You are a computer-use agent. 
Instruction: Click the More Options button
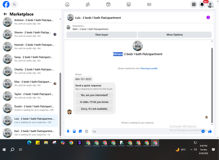[175, 35]
